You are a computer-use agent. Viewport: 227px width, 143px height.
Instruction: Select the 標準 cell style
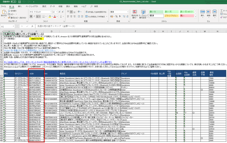click(156, 16)
